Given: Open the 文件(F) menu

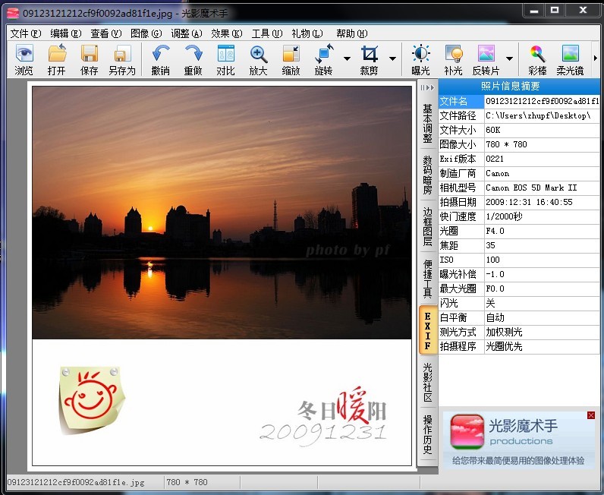Looking at the screenshot, I should [26, 33].
